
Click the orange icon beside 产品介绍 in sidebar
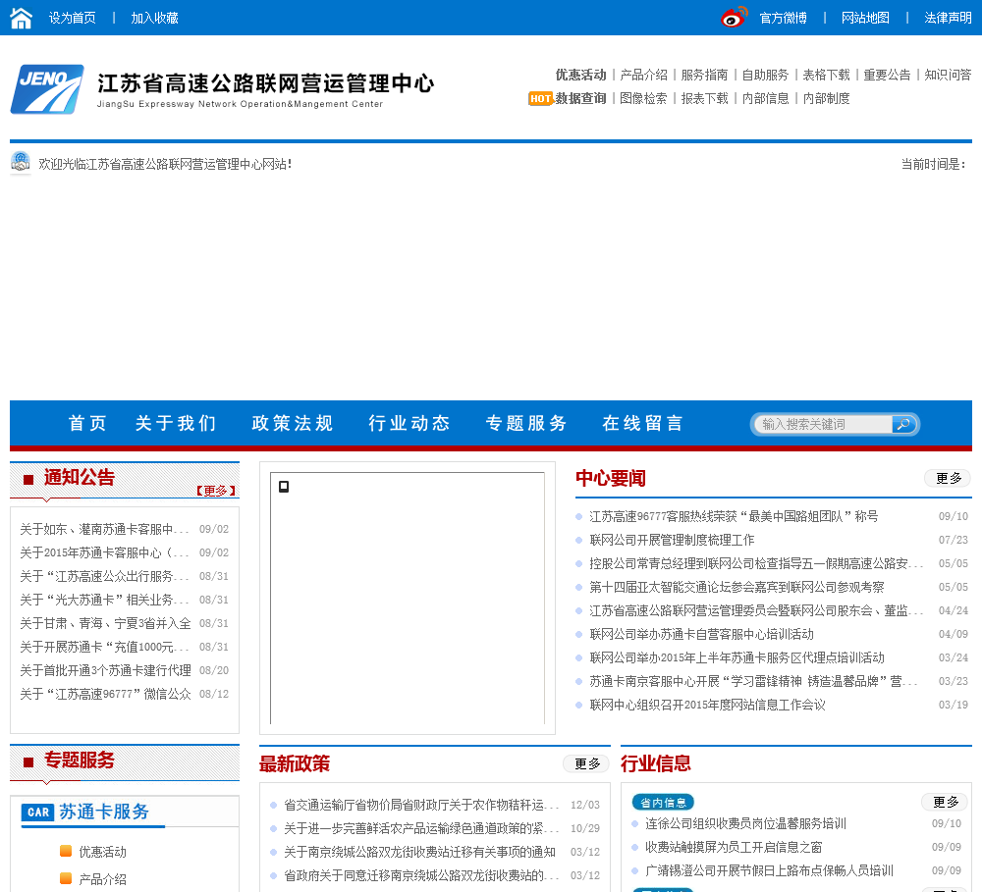[x=66, y=878]
